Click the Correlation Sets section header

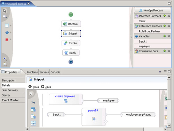point(148,51)
